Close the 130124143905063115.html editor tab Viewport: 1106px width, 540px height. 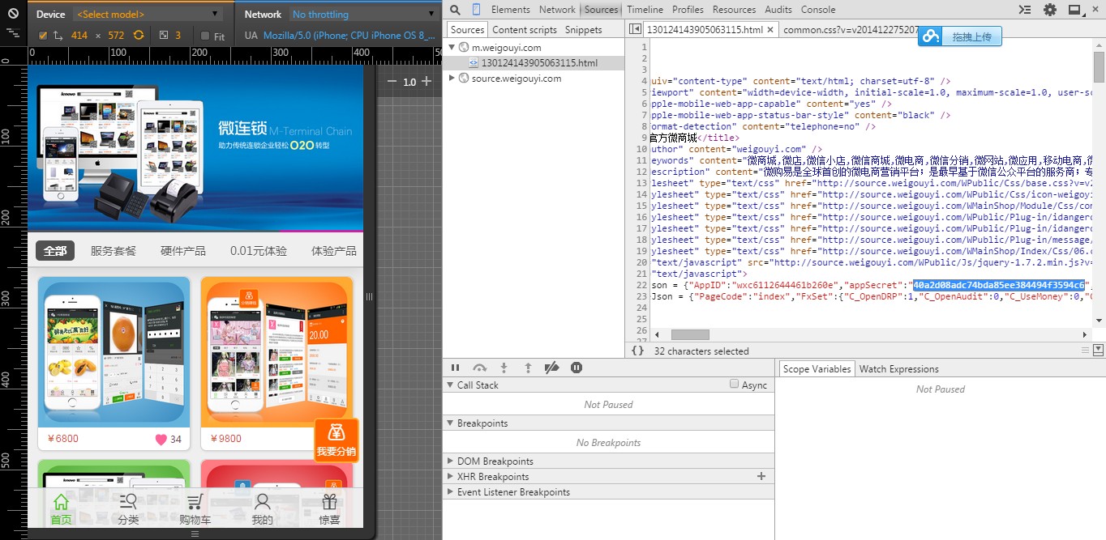click(769, 30)
